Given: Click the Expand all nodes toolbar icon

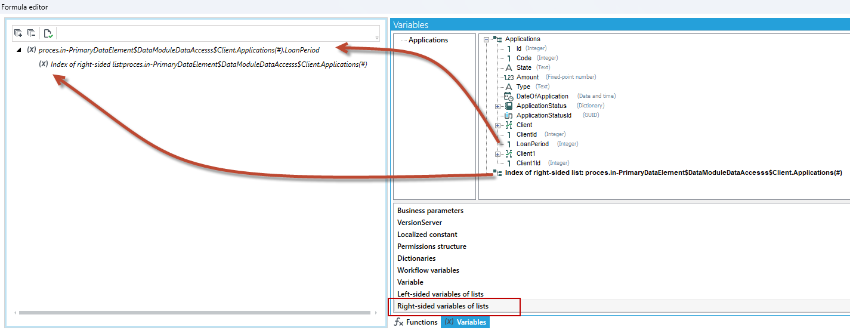Looking at the screenshot, I should (18, 33).
